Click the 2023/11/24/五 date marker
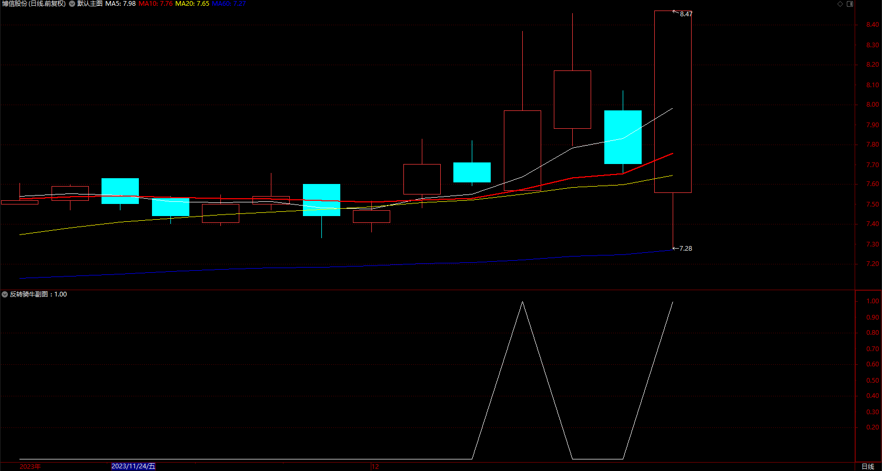The image size is (882, 471). [x=134, y=466]
